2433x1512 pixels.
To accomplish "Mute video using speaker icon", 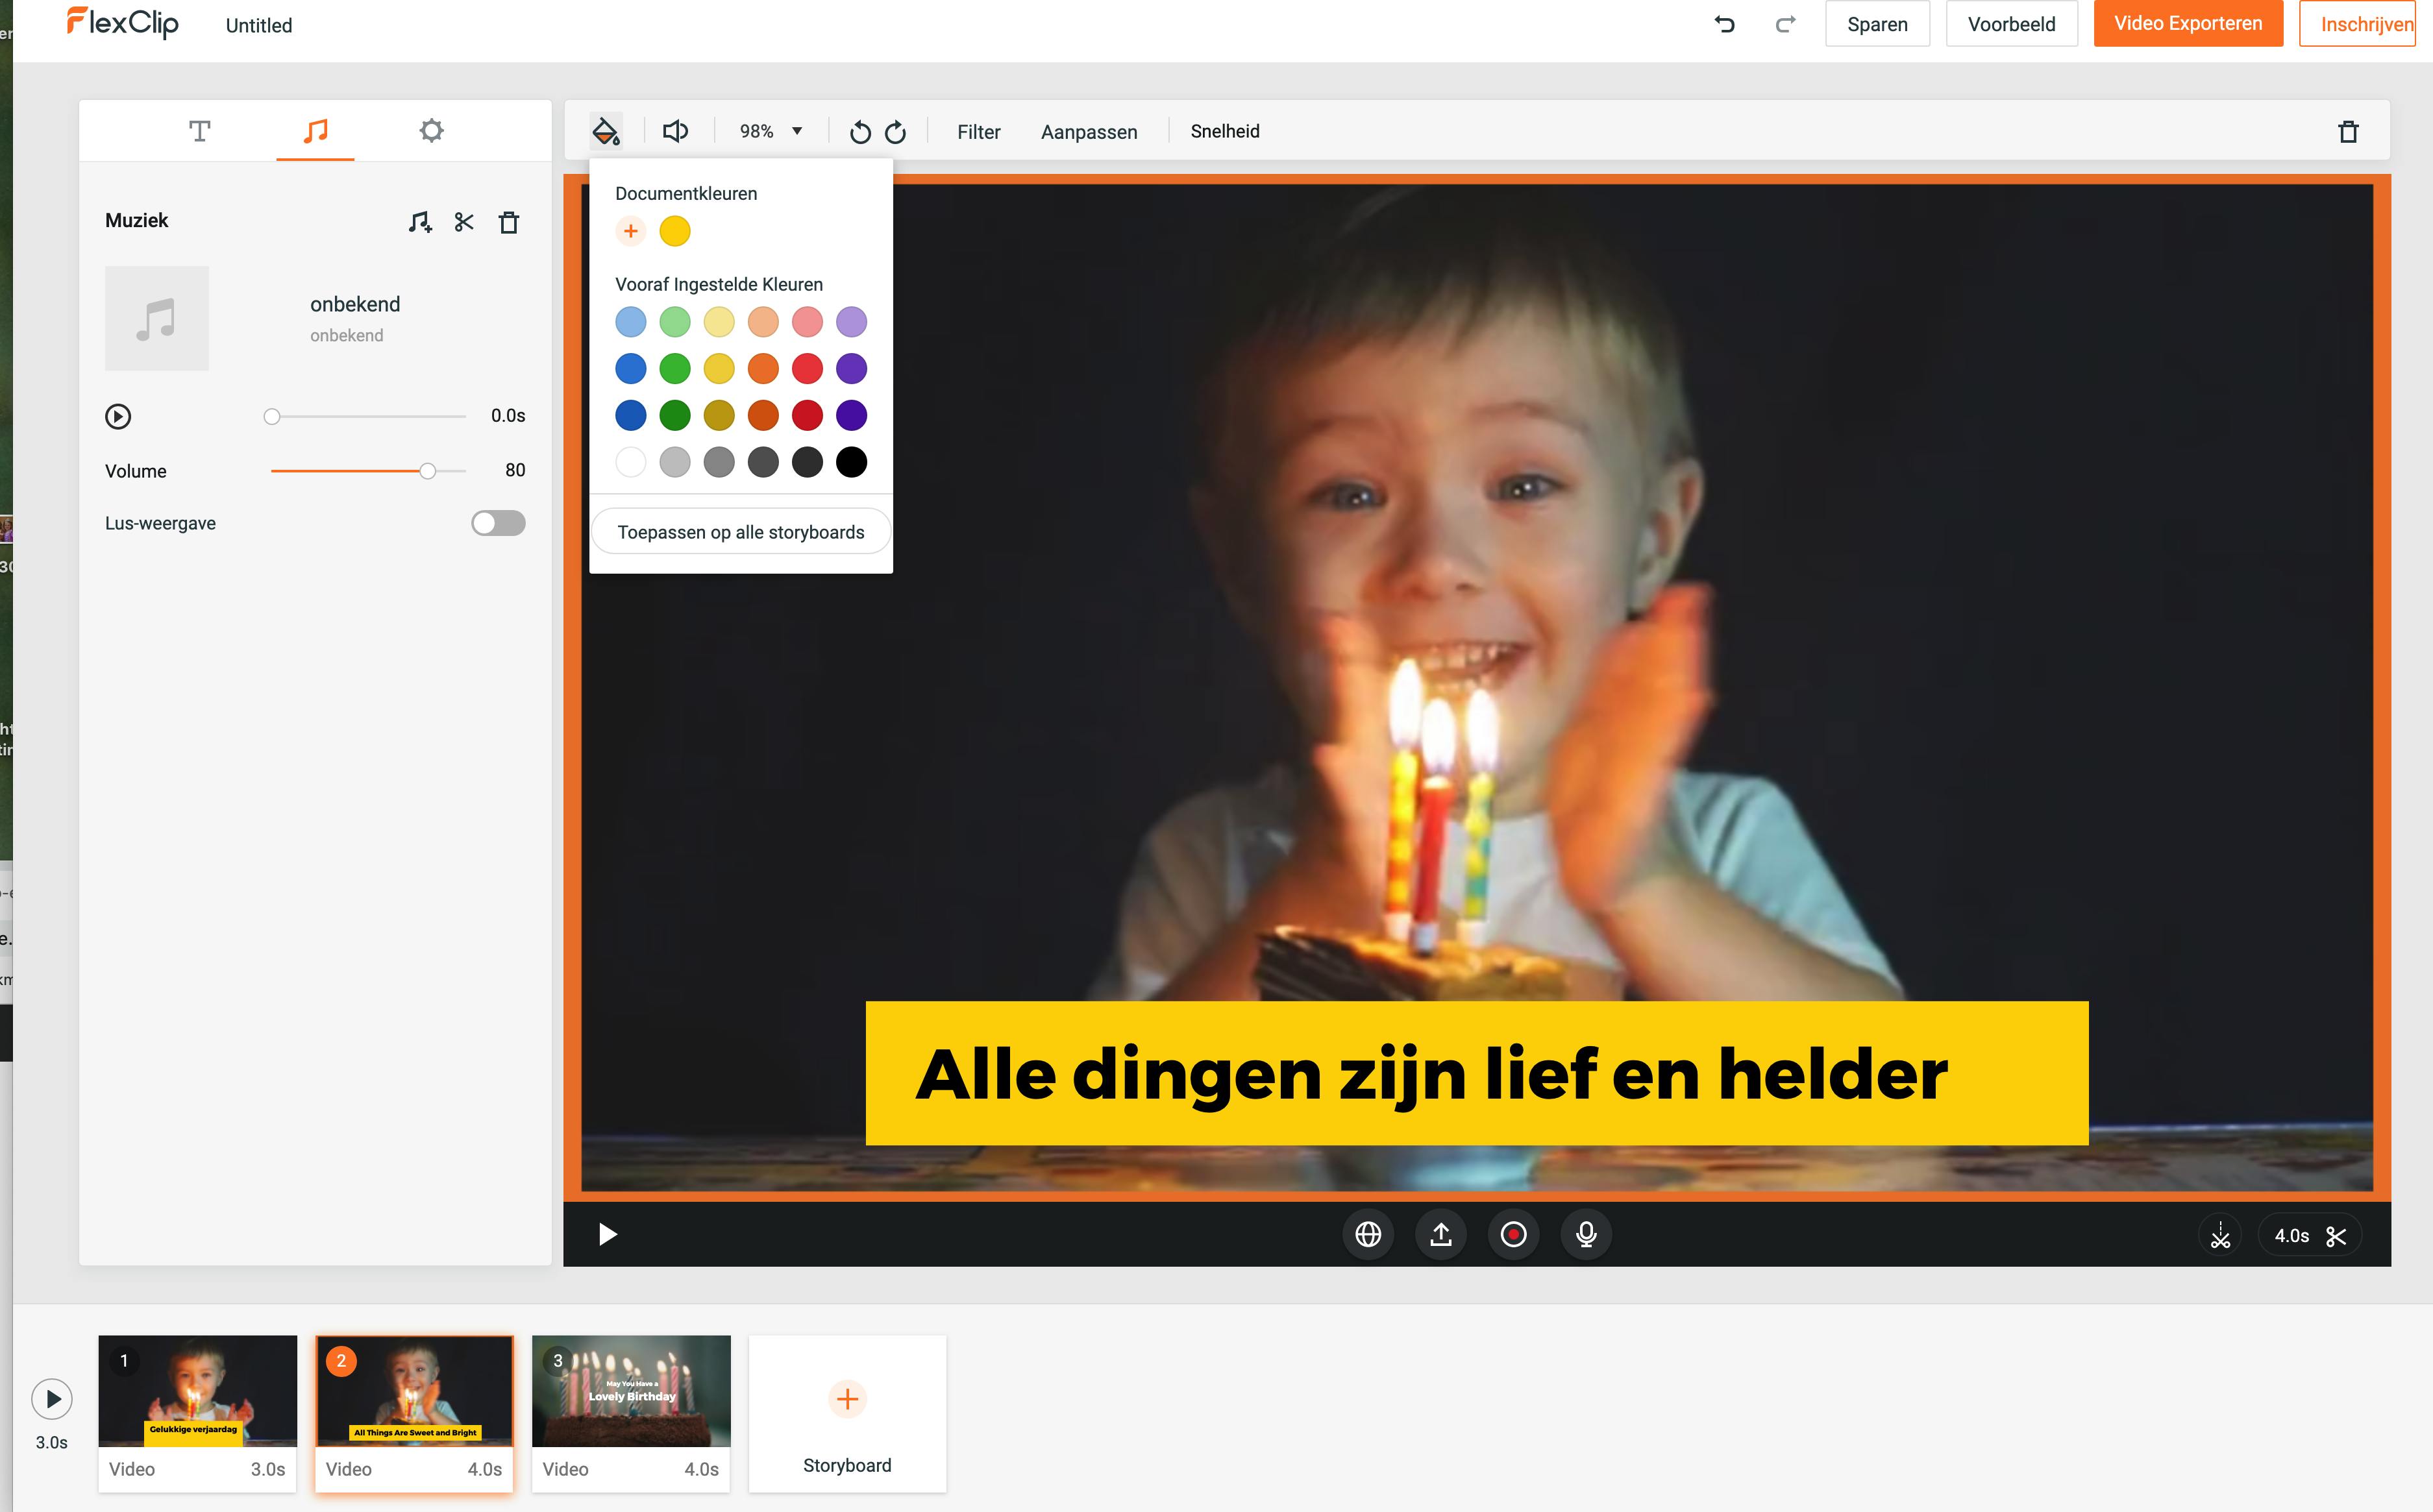I will (675, 131).
